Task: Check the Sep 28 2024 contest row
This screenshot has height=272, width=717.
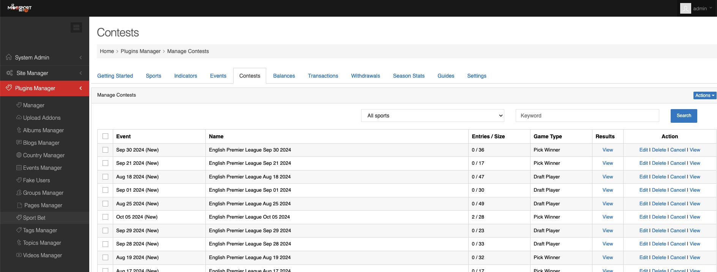Action: 105,244
